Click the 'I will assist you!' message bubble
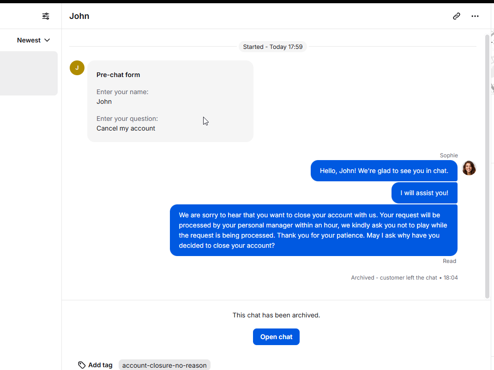The height and width of the screenshot is (370, 494). [x=424, y=193]
